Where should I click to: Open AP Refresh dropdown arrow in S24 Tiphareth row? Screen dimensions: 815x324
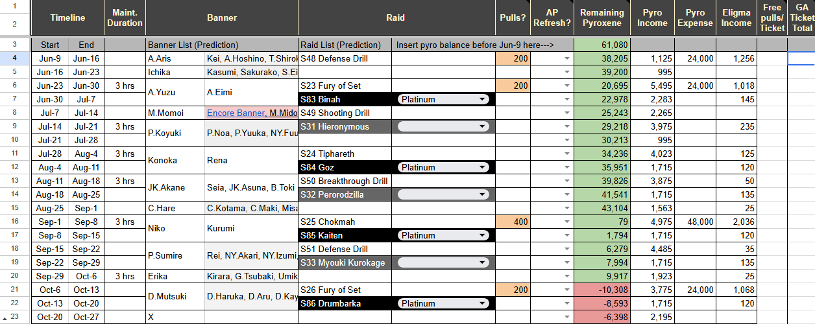point(567,154)
